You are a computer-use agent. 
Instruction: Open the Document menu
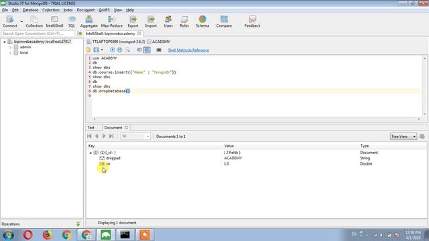click(x=86, y=10)
